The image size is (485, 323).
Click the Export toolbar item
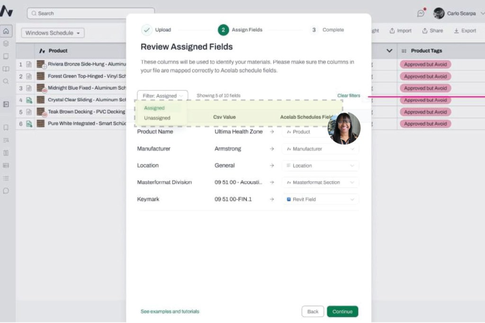(465, 31)
